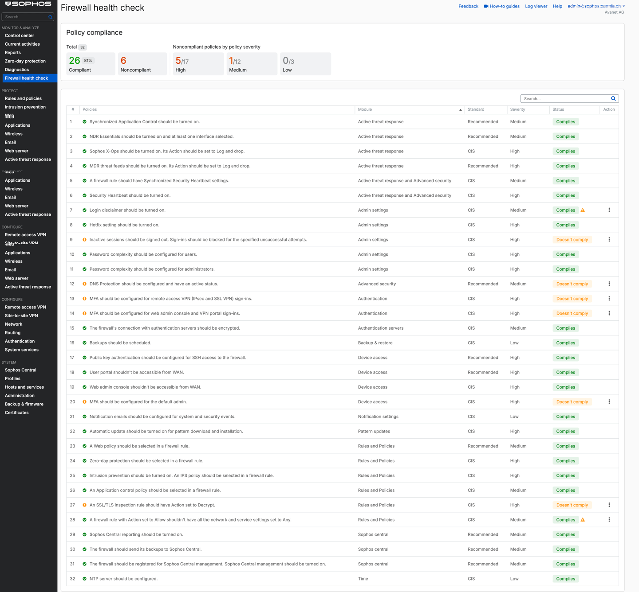639x592 pixels.
Task: Sort table by Module column arrow
Action: pyautogui.click(x=460, y=110)
